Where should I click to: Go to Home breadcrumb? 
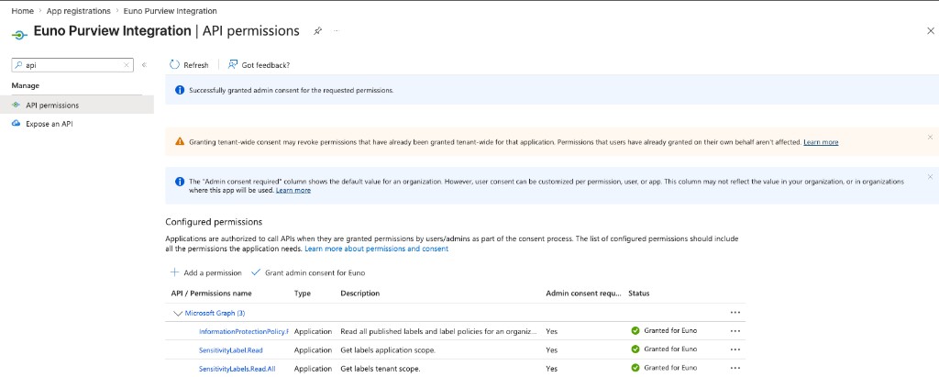23,11
